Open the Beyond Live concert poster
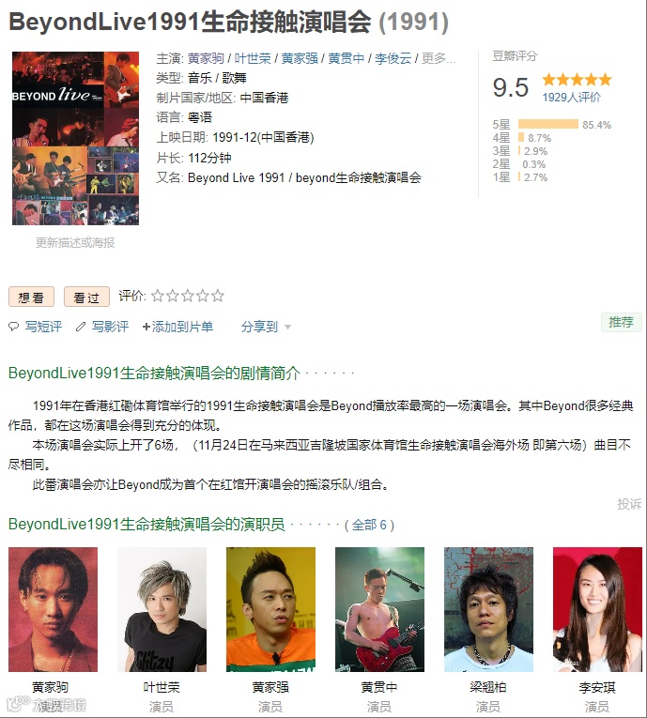This screenshot has width=647, height=718. [76, 138]
